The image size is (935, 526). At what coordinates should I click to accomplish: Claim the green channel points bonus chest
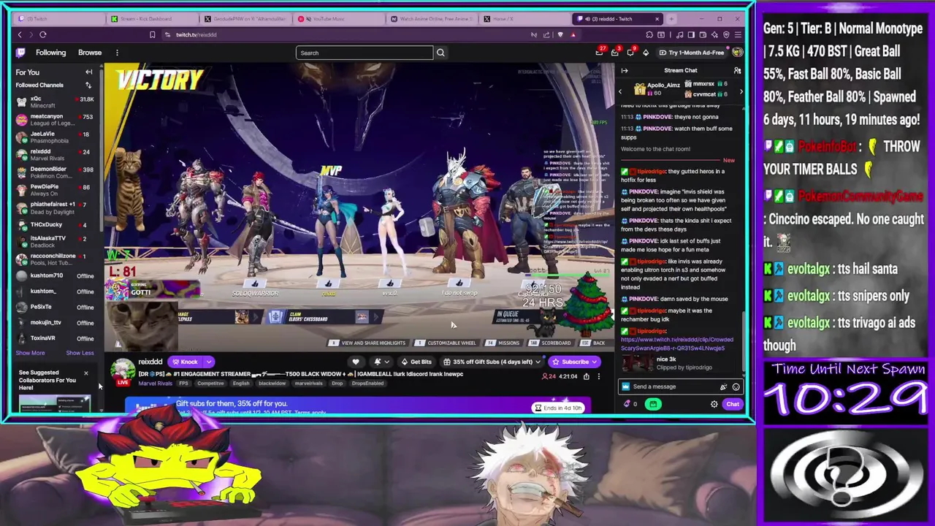click(653, 404)
